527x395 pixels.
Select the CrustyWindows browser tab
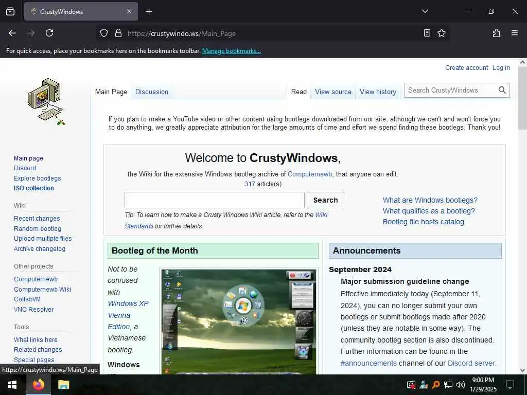(x=81, y=11)
